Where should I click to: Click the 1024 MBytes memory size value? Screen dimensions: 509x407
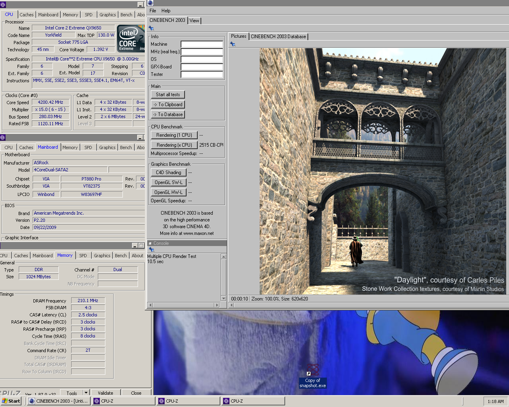(x=39, y=277)
